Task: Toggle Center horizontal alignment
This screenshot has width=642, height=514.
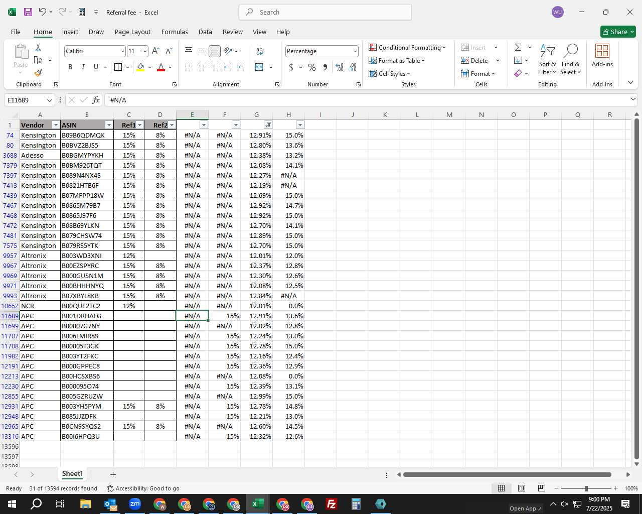Action: (x=202, y=67)
